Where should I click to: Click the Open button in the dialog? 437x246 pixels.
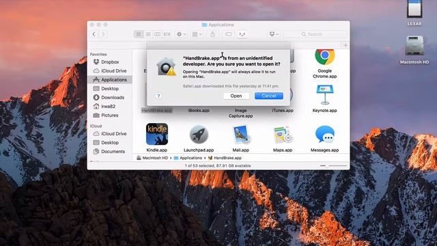[x=236, y=96]
